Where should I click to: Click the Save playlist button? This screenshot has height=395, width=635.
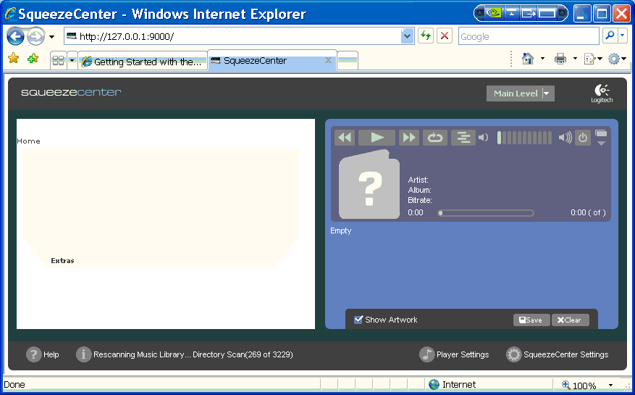pos(531,320)
